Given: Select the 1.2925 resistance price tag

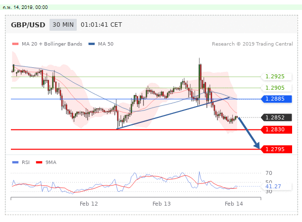Looking at the screenshot, I should tap(276, 76).
